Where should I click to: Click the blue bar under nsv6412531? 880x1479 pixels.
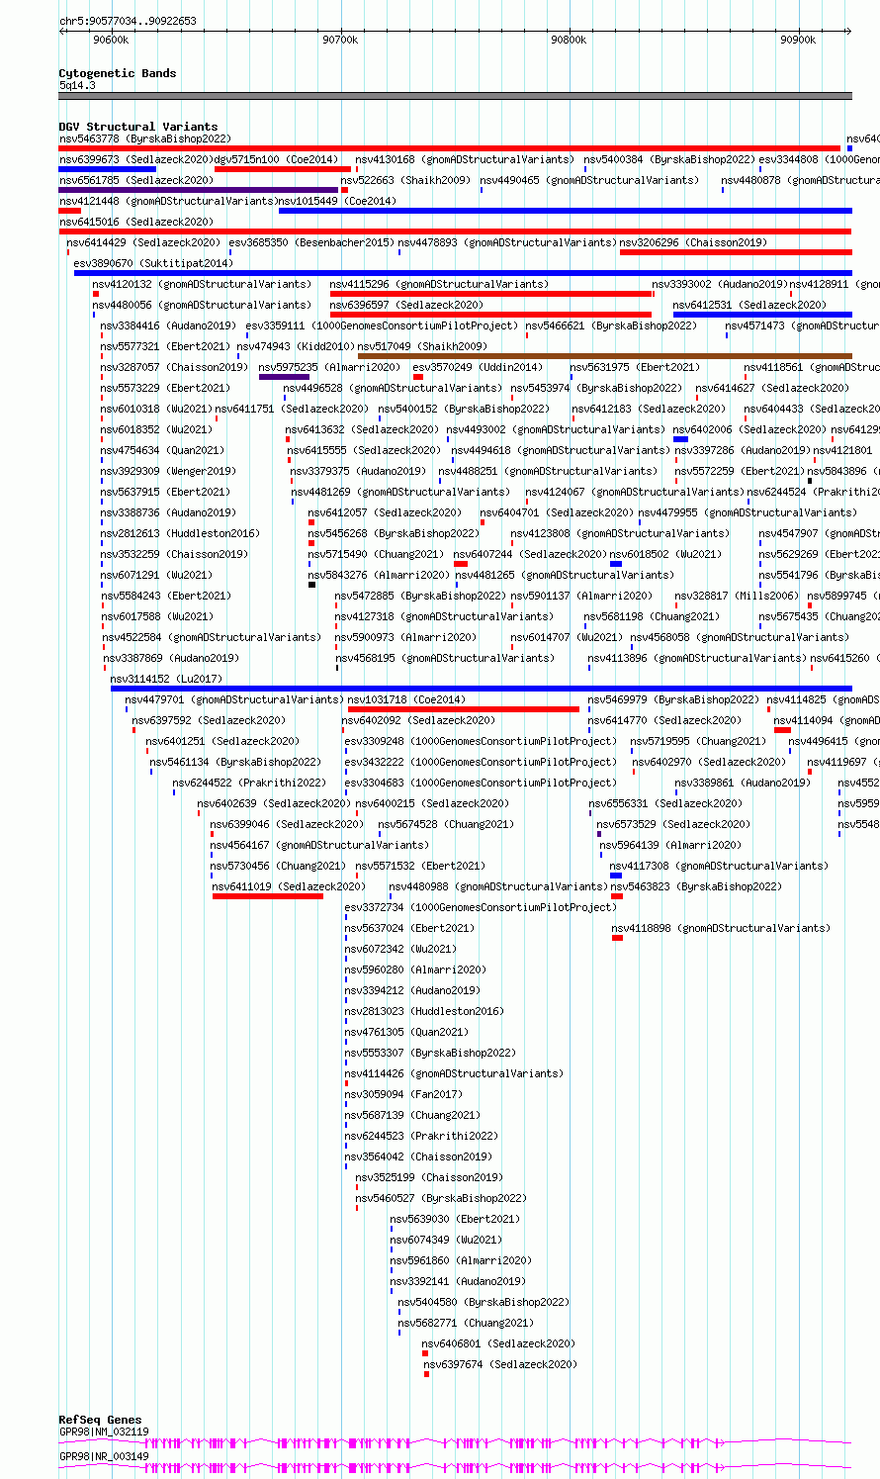click(762, 315)
